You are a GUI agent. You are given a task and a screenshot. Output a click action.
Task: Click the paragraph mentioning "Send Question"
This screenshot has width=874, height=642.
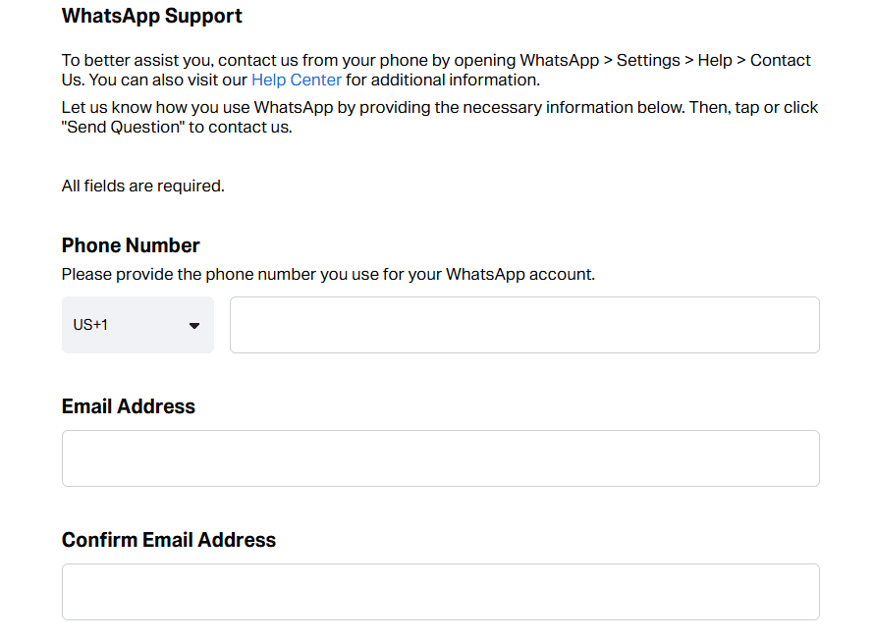tap(440, 117)
